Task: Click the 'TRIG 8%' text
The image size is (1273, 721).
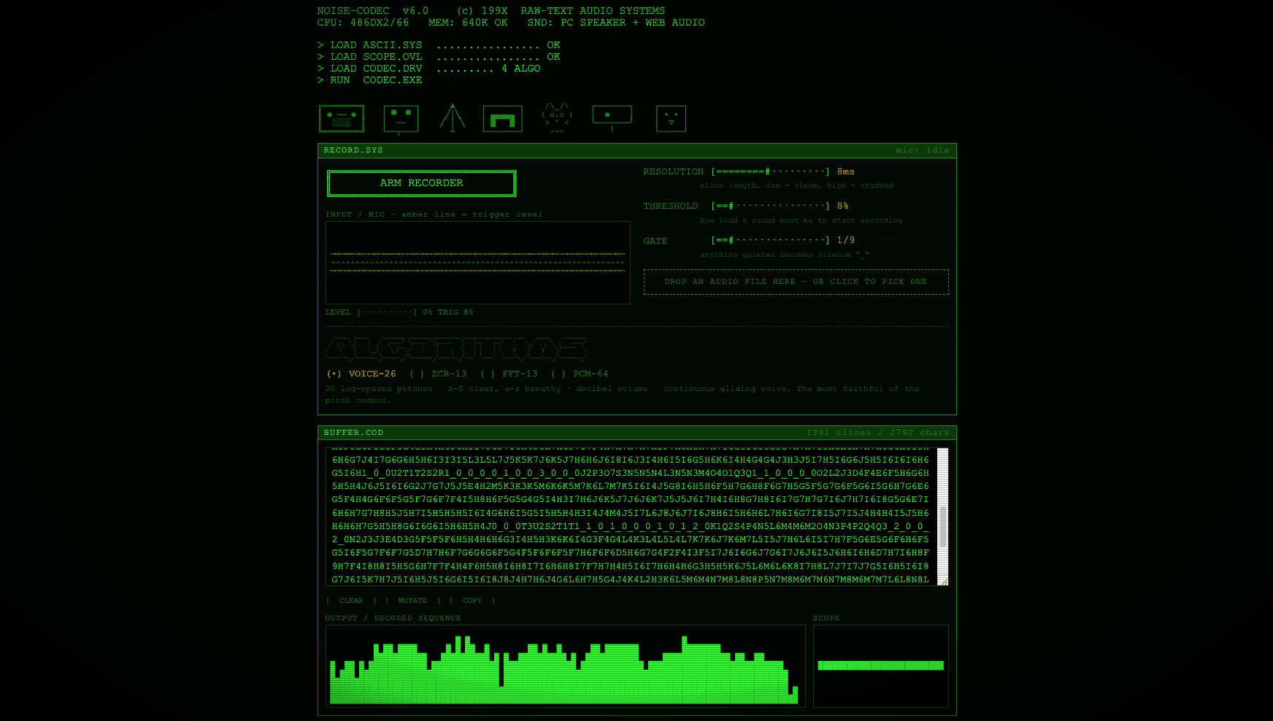Action: pos(455,312)
